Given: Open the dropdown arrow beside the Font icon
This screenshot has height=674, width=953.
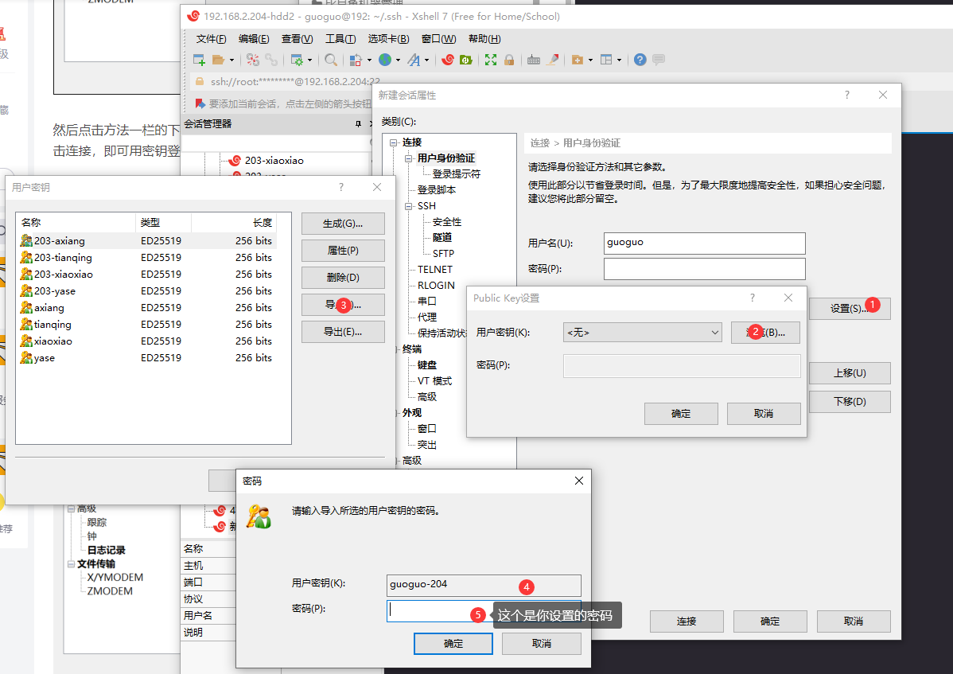Looking at the screenshot, I should pyautogui.click(x=426, y=60).
